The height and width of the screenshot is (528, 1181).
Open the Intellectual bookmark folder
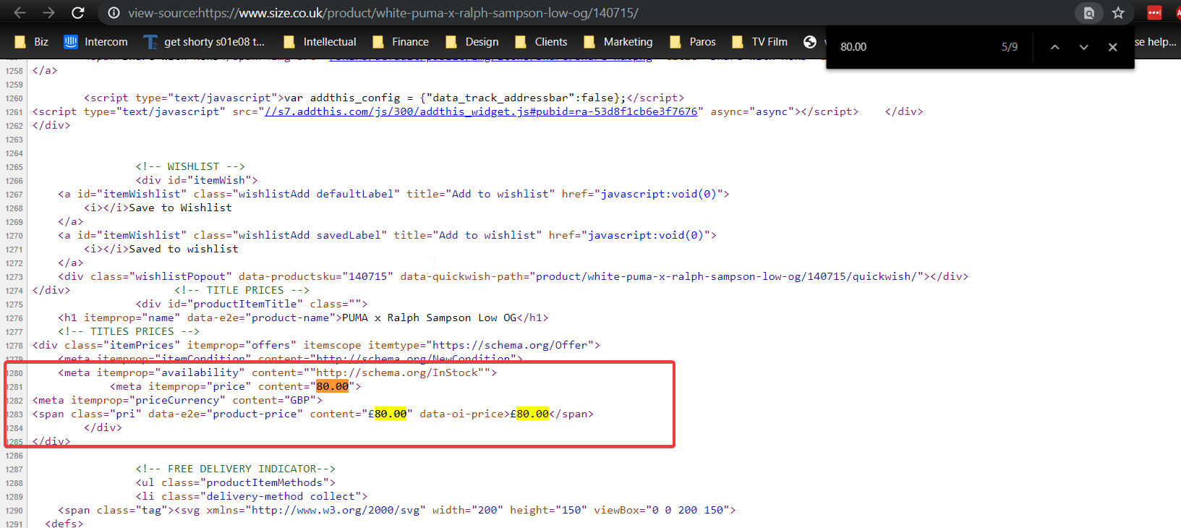pos(320,42)
